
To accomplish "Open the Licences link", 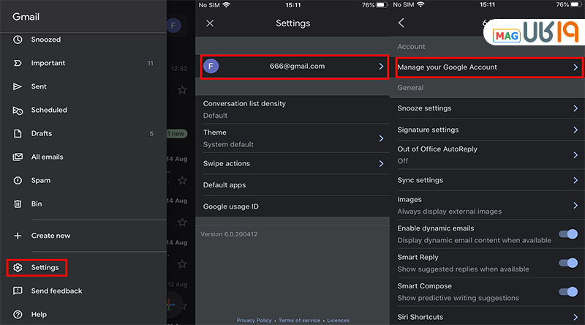I will (339, 320).
